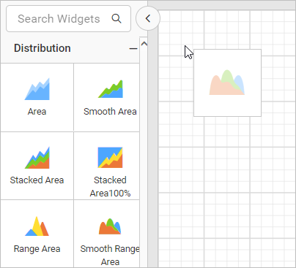Choose the Smooth Range Area widget icon
This screenshot has width=296, height=268.
(110, 226)
